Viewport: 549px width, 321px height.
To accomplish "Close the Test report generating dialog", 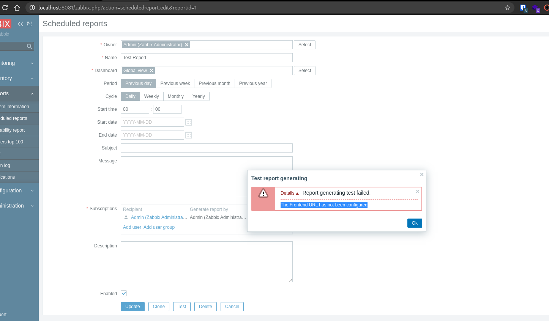I will tap(421, 175).
